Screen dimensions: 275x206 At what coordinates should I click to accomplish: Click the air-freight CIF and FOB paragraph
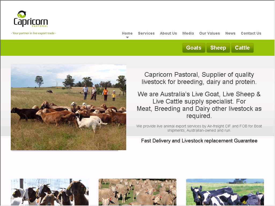coord(199,128)
